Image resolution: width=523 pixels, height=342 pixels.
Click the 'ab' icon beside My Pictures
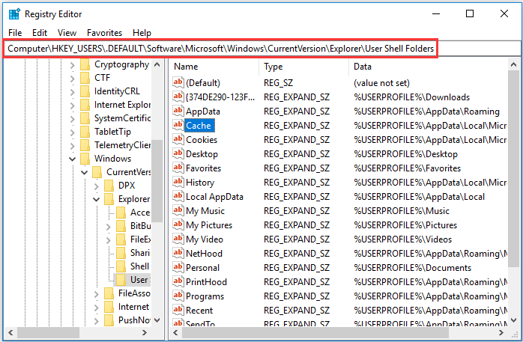pyautogui.click(x=178, y=225)
